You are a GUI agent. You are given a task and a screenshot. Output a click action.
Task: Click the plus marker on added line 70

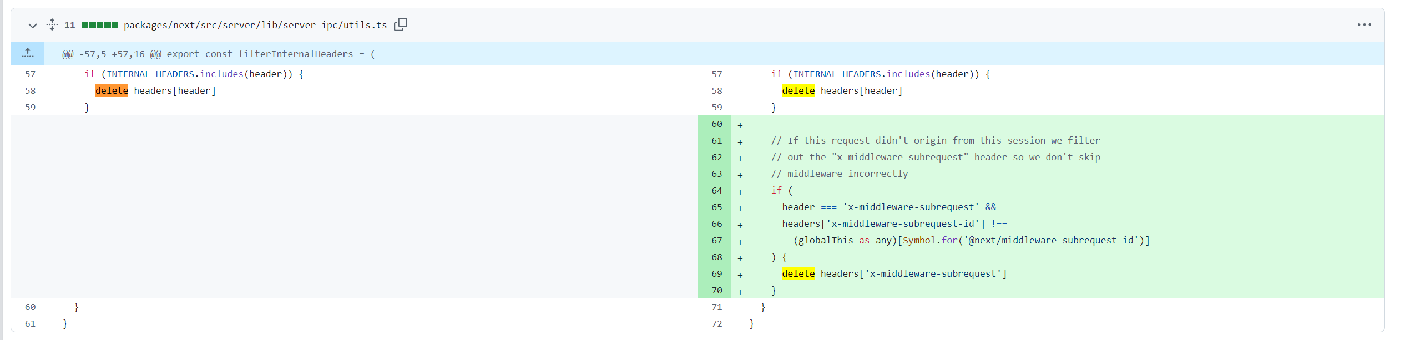pos(740,292)
